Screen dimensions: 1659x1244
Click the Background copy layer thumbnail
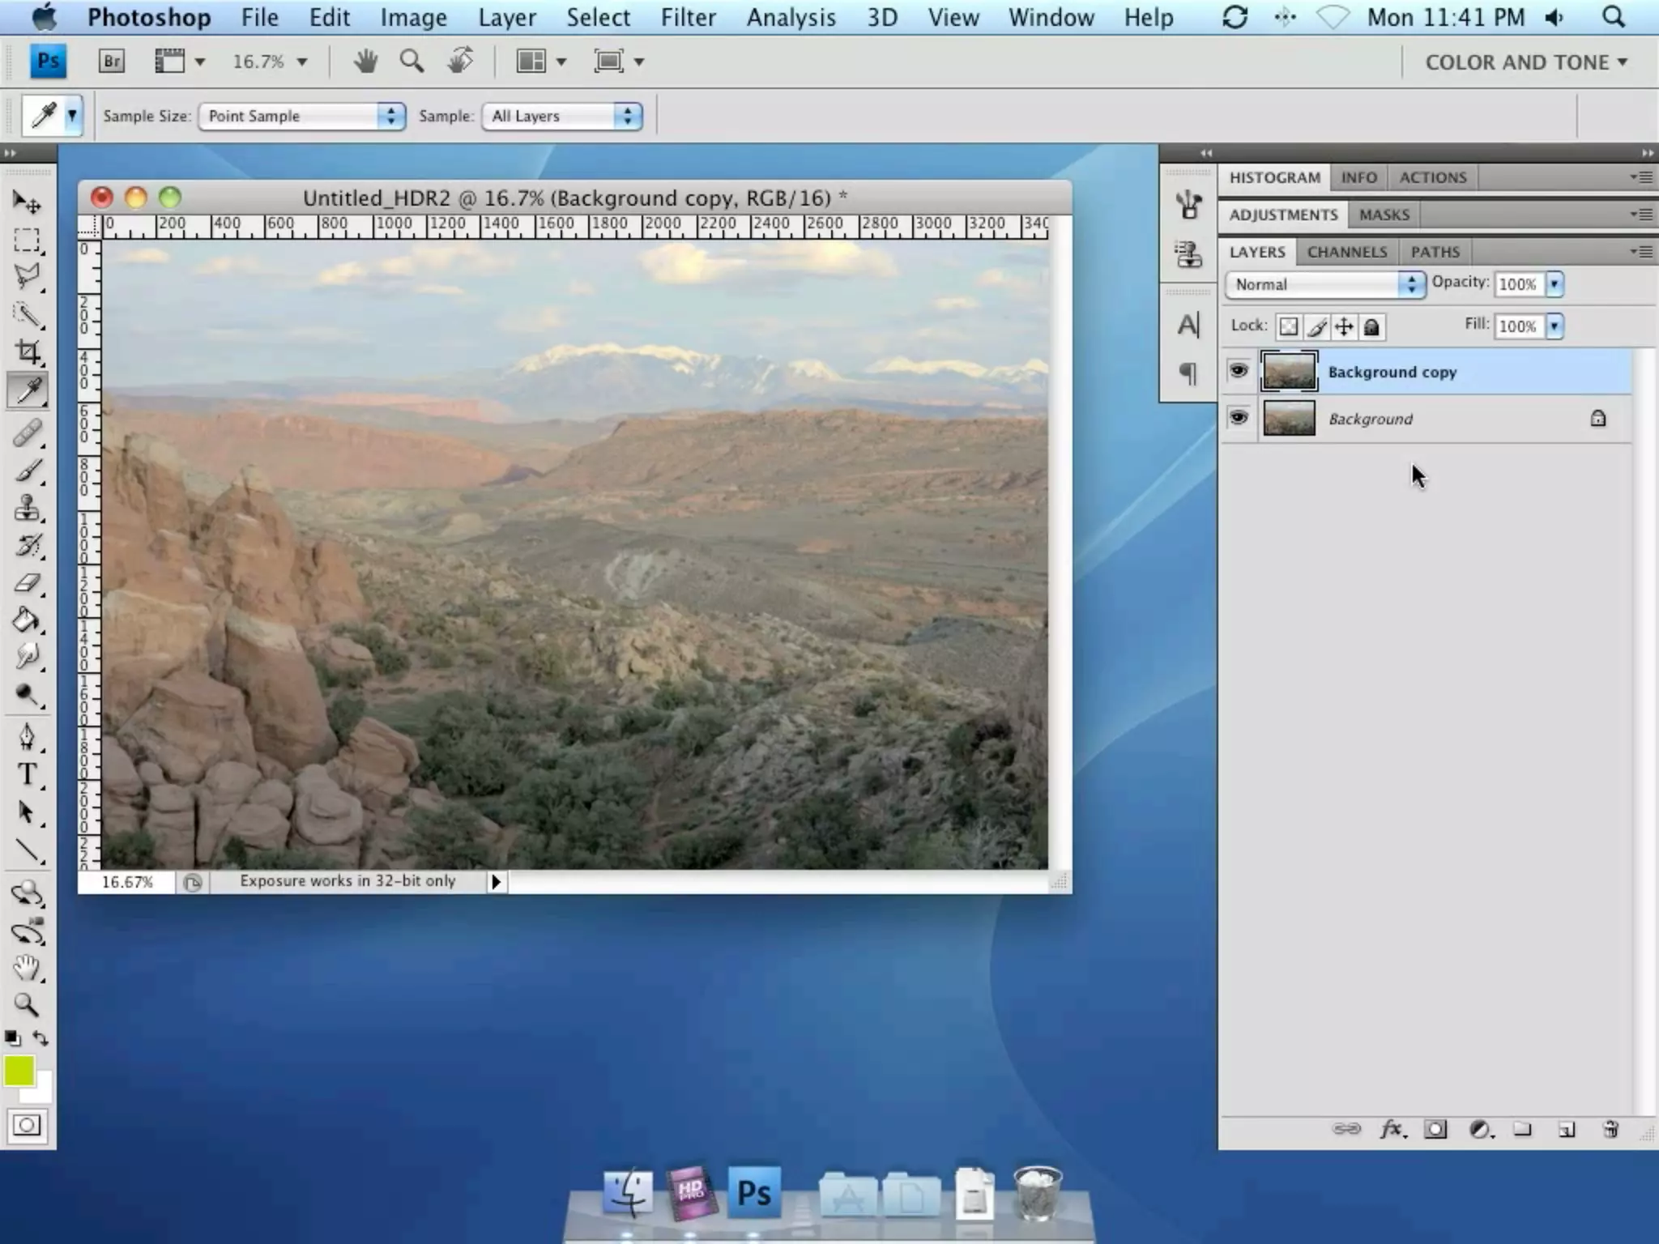pos(1289,372)
